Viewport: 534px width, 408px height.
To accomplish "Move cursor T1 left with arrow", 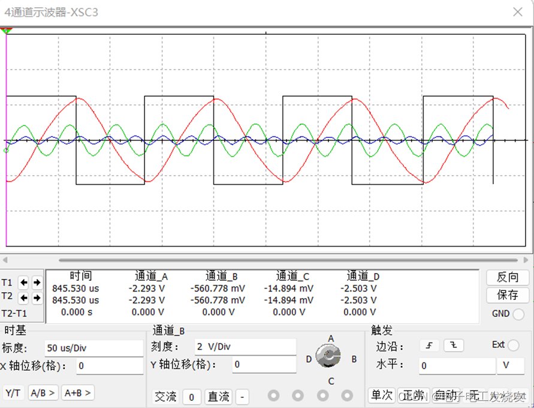I will [x=23, y=282].
